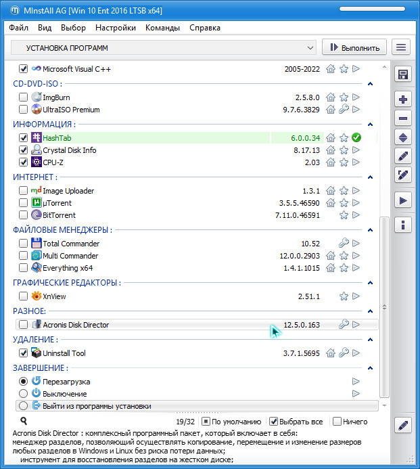The image size is (420, 469).
Task: Click the minus icon in right sidebar
Action: coord(403,118)
